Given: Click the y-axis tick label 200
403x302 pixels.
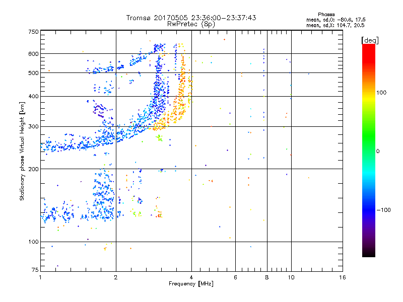Looking at the screenshot, I should [33, 169].
